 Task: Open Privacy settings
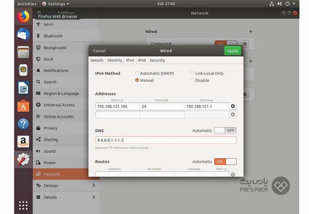click(66, 128)
